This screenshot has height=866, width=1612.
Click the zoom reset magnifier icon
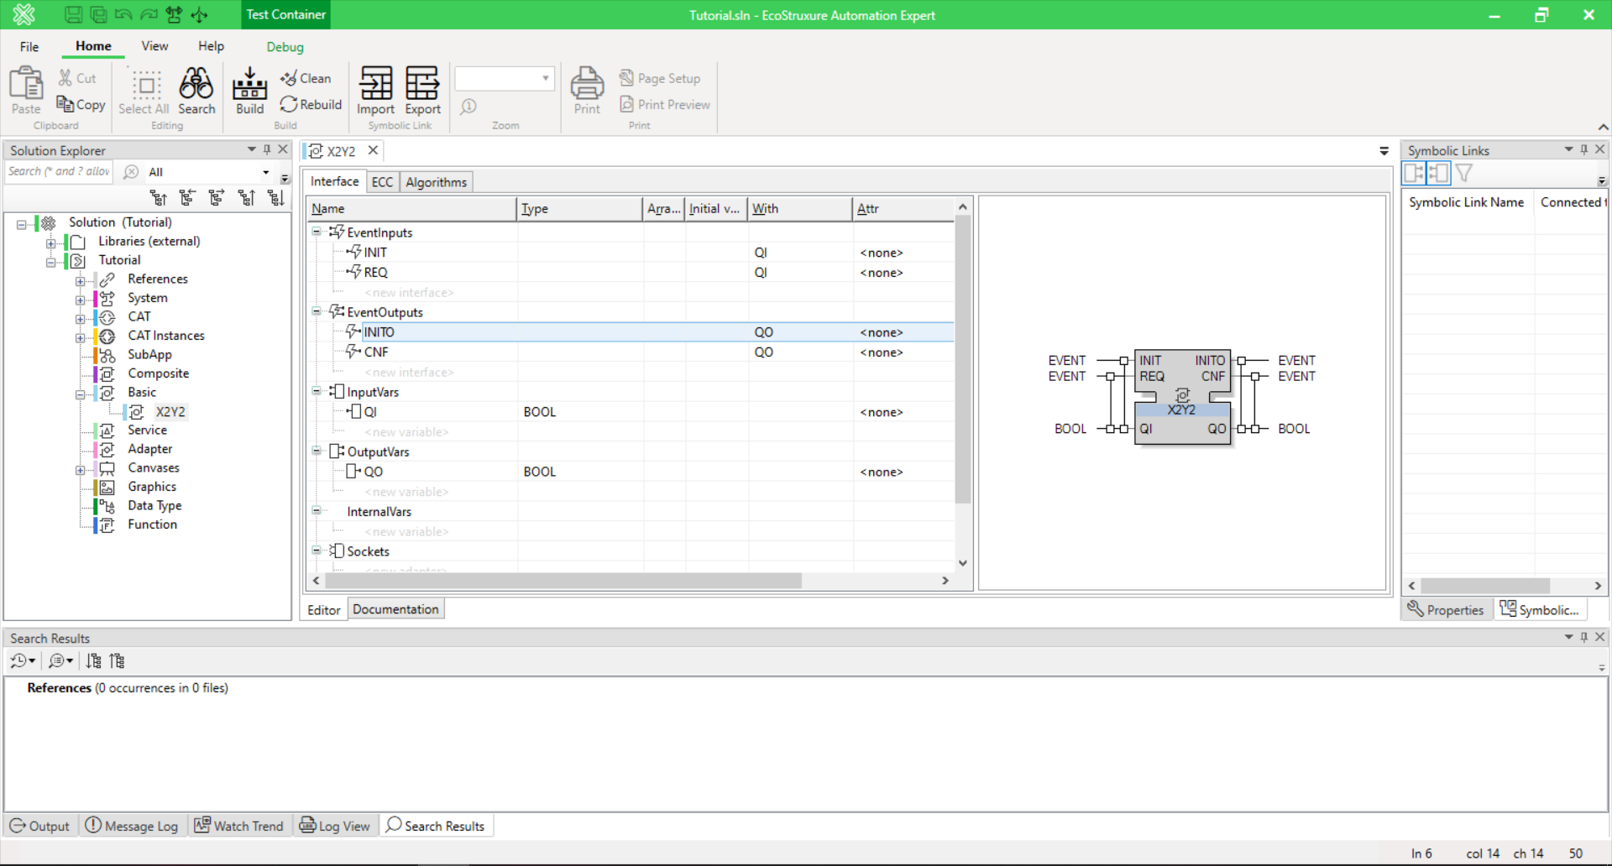tap(468, 106)
